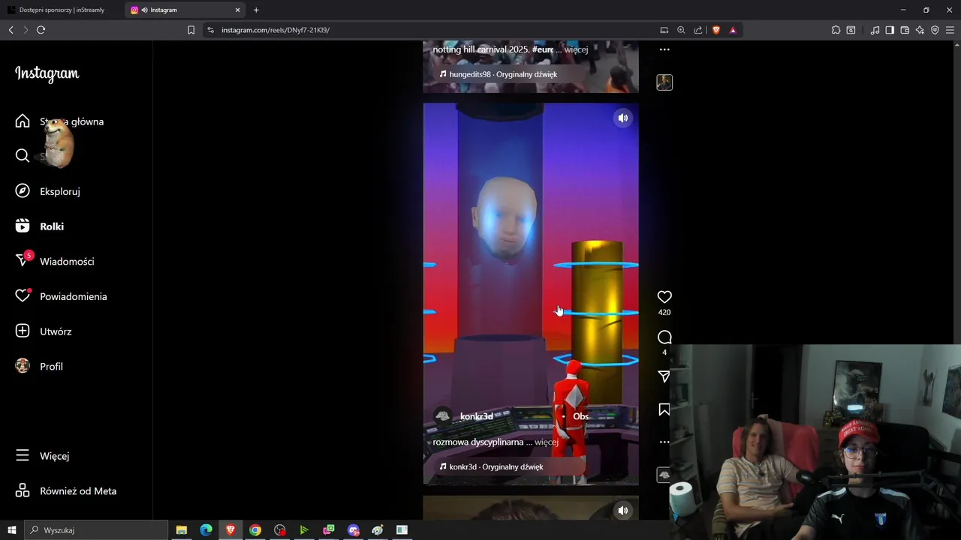View the 420 likes count

(x=664, y=313)
